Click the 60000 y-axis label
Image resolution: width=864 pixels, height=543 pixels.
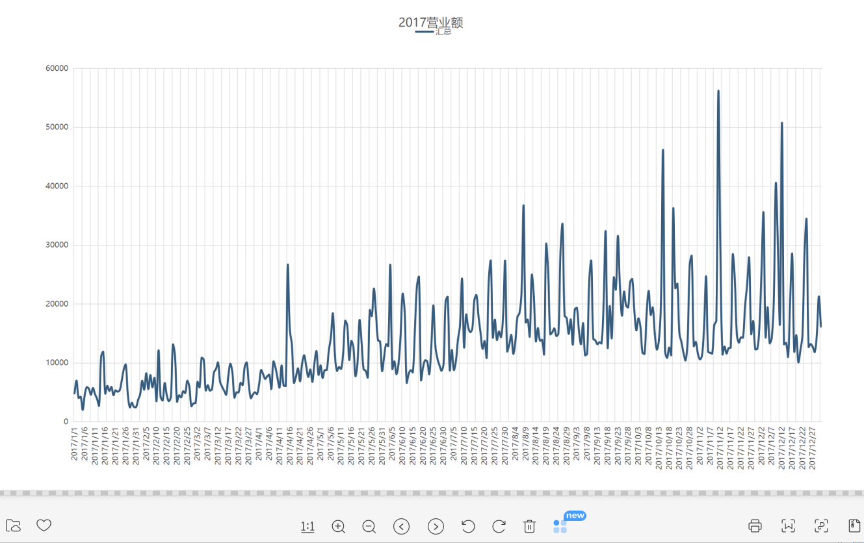pos(57,68)
